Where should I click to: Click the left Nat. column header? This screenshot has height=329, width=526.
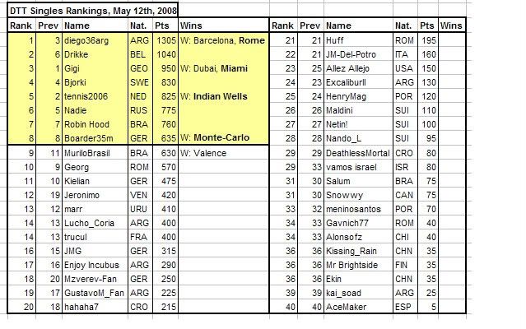click(x=141, y=25)
